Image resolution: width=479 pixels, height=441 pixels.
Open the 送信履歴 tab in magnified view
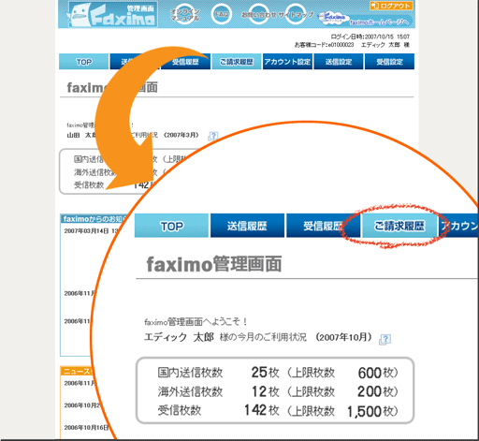[247, 226]
